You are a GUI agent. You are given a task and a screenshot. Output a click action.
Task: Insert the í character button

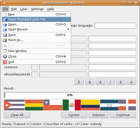click(111, 82)
